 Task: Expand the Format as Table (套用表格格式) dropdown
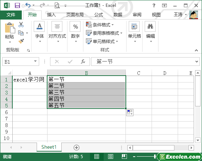click(x=121, y=33)
